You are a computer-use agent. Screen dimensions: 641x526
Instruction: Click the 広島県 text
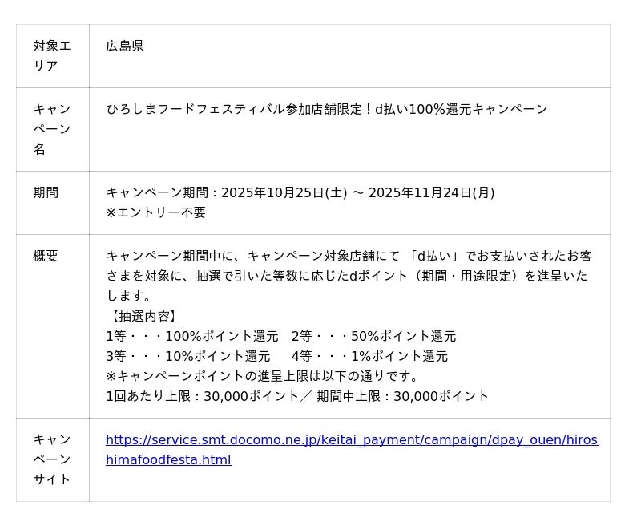125,47
